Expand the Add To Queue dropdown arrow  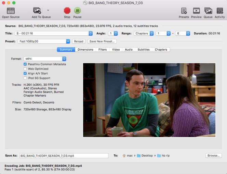click(48, 10)
